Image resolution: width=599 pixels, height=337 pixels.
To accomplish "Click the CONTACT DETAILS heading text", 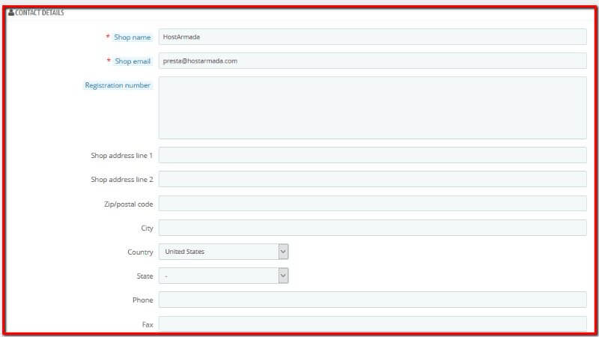I will (40, 13).
